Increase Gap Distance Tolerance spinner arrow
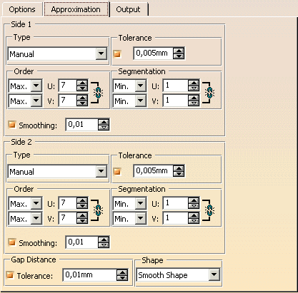Viewport: 298px width, 293px height. click(x=122, y=272)
